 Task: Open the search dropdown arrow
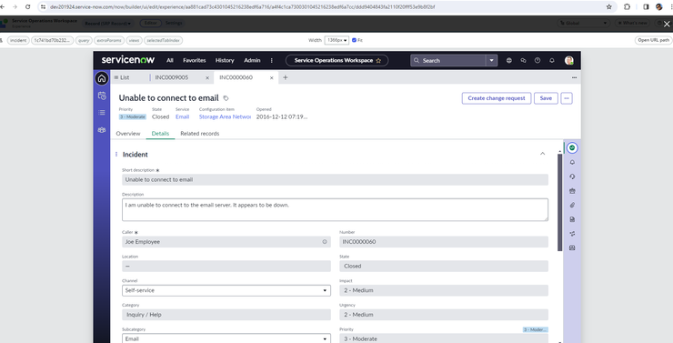click(x=491, y=61)
